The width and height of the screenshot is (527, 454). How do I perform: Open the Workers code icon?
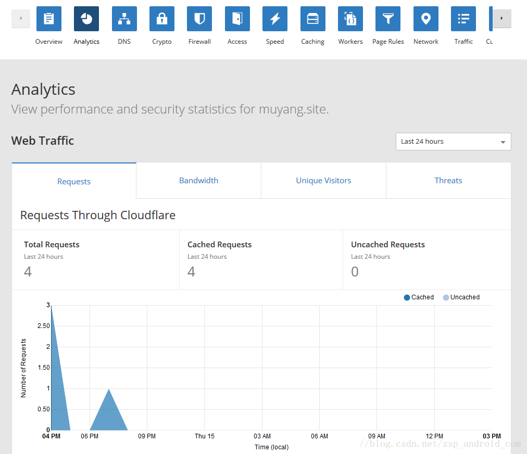click(x=350, y=19)
